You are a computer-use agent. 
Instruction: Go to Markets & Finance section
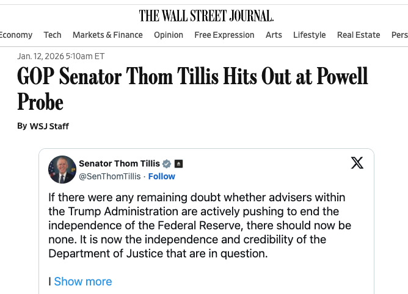tap(107, 35)
